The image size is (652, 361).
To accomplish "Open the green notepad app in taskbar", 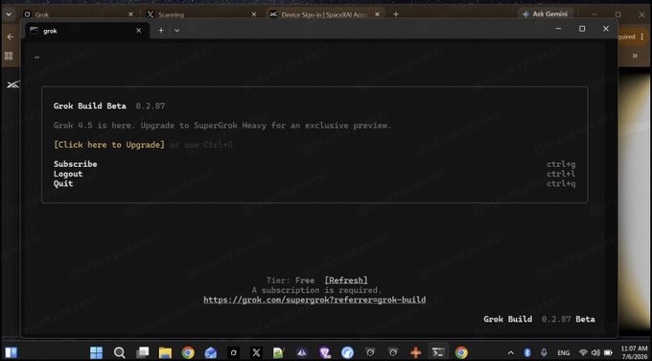I will click(x=279, y=352).
